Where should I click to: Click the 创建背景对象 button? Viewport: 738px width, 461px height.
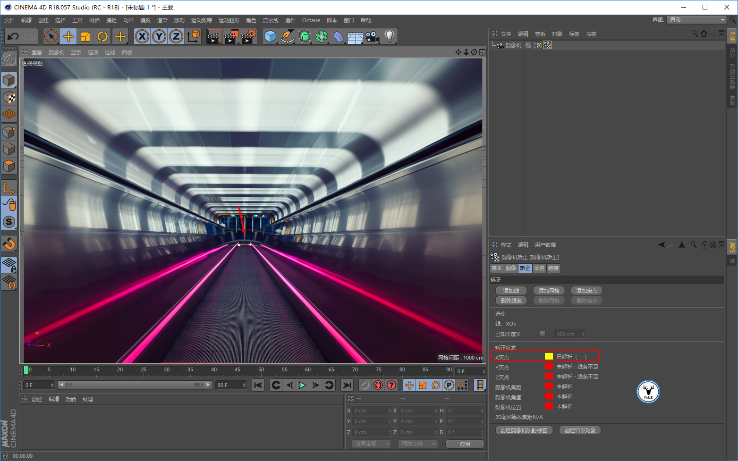580,430
